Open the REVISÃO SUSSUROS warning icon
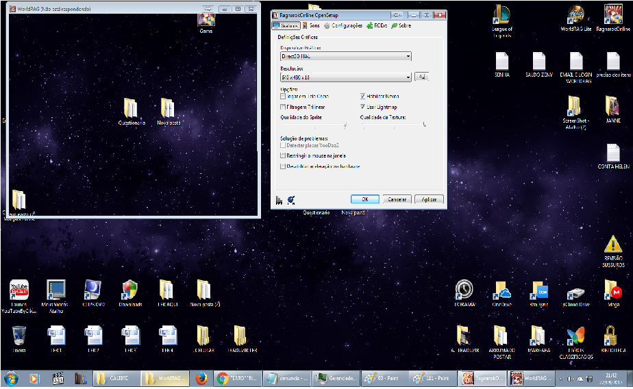This screenshot has height=389, width=633. tap(613, 251)
